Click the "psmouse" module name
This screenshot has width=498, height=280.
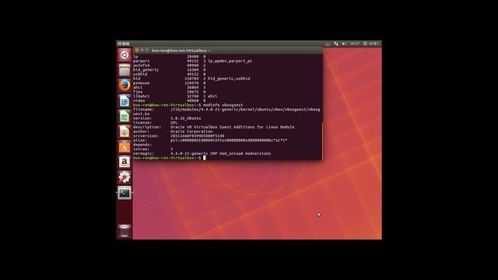(x=142, y=83)
